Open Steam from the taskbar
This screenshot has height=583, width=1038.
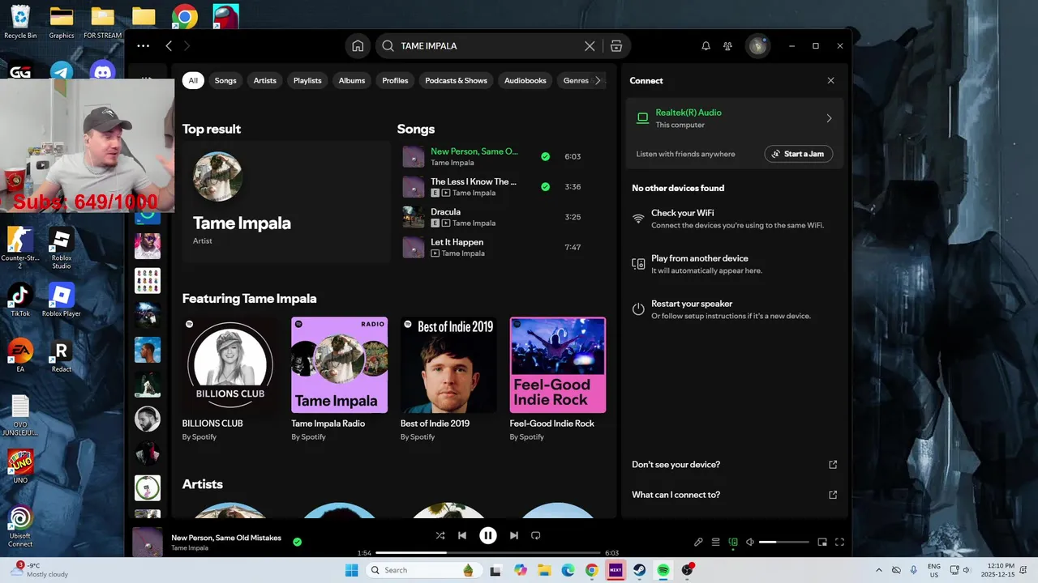[639, 570]
